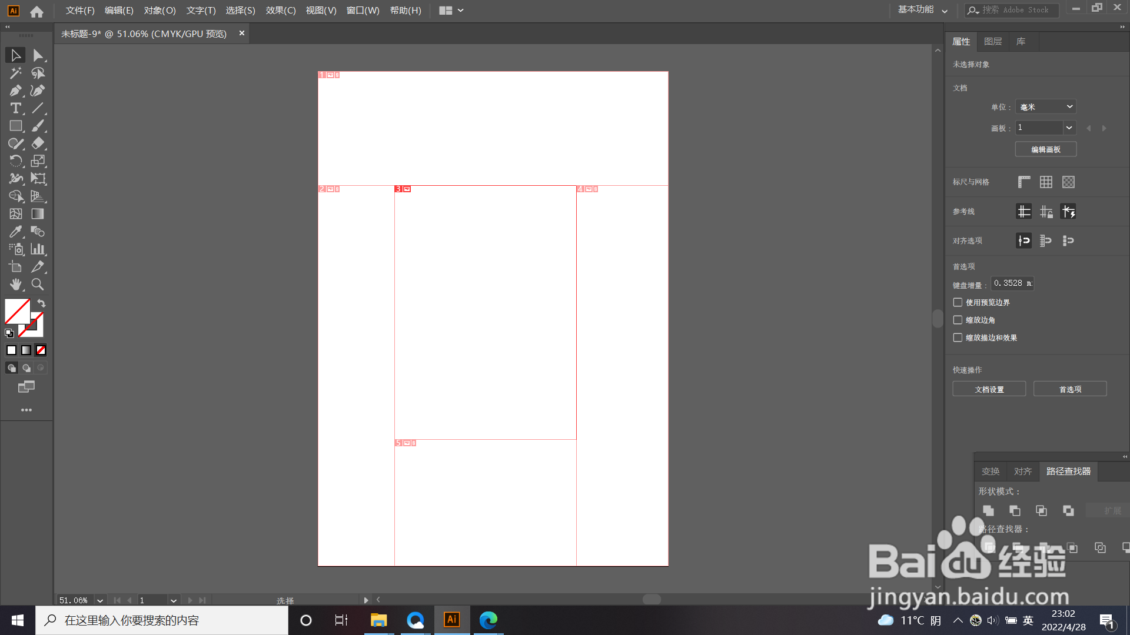Open the 文件(F) menu
1130x635 pixels.
tap(80, 11)
